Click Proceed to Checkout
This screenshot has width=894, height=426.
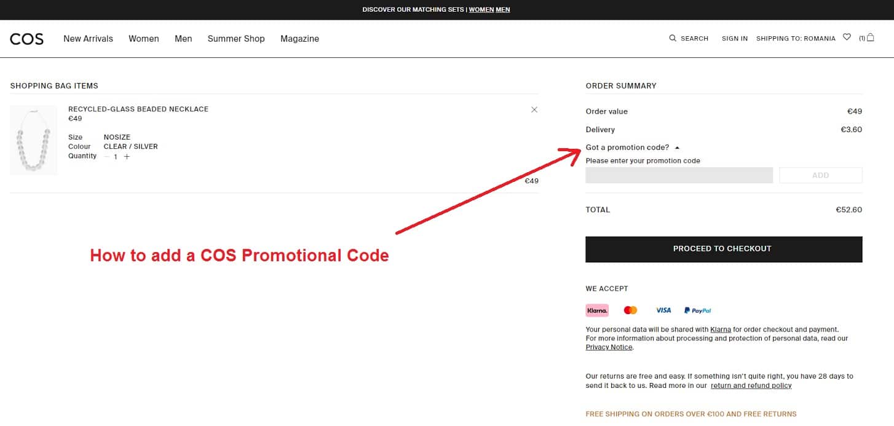coord(723,248)
